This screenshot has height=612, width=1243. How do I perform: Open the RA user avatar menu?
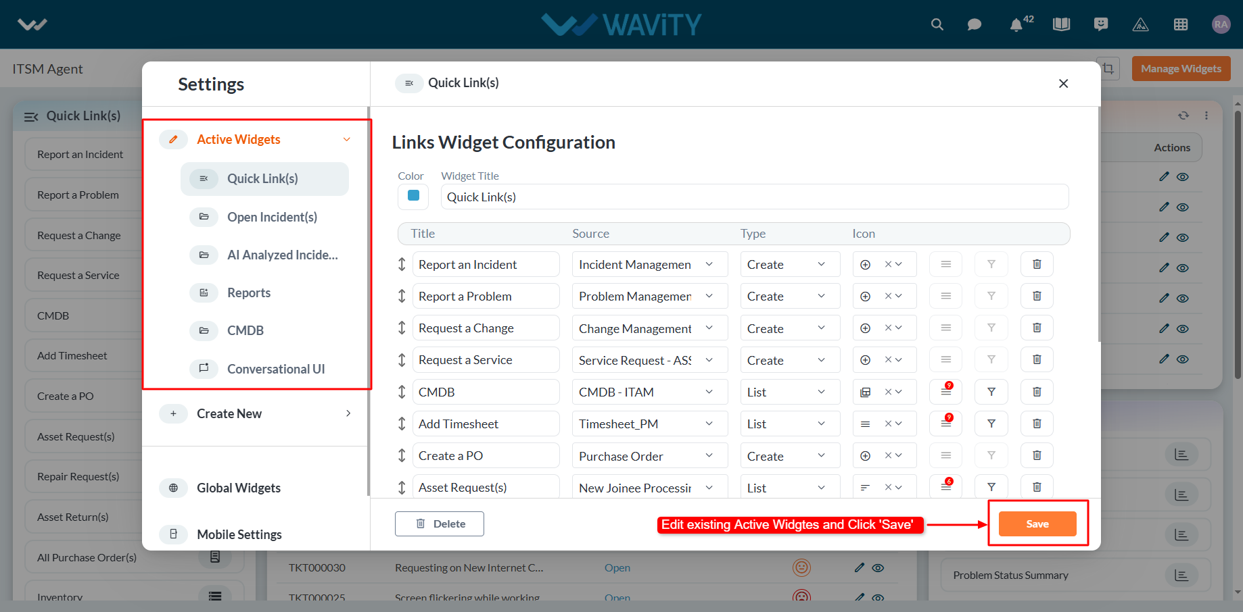coord(1221,24)
